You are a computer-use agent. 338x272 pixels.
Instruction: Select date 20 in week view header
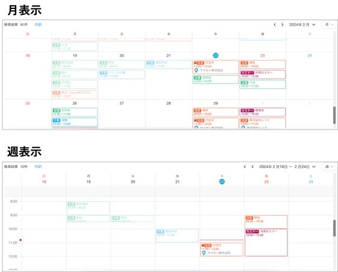pos(133,182)
